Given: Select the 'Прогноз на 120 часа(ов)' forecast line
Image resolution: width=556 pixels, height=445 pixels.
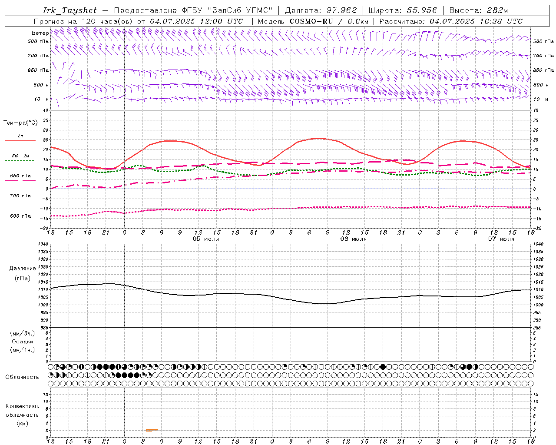Looking at the screenshot, I should point(83,21).
